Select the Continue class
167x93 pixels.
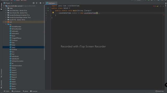(13, 40)
